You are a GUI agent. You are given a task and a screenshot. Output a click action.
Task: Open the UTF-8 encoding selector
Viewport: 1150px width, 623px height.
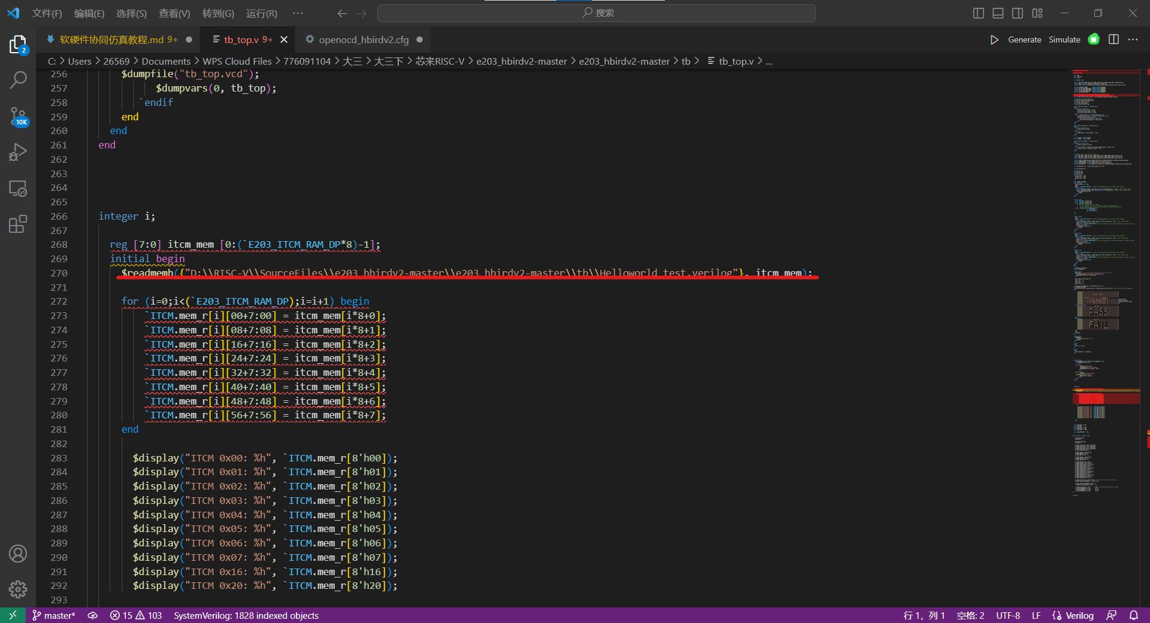point(1007,615)
